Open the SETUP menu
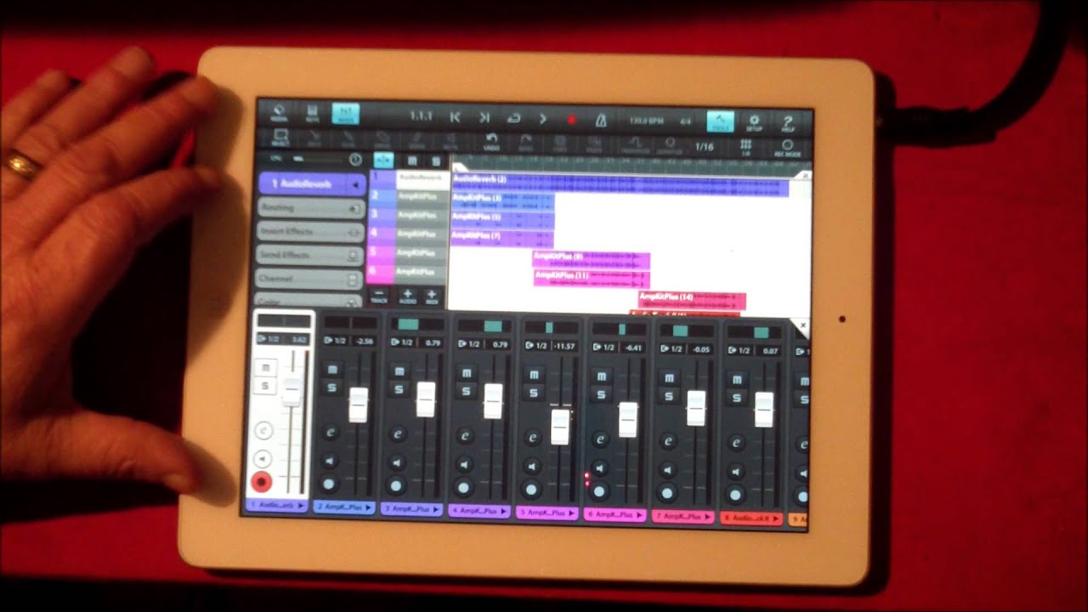This screenshot has width=1088, height=612. (753, 123)
